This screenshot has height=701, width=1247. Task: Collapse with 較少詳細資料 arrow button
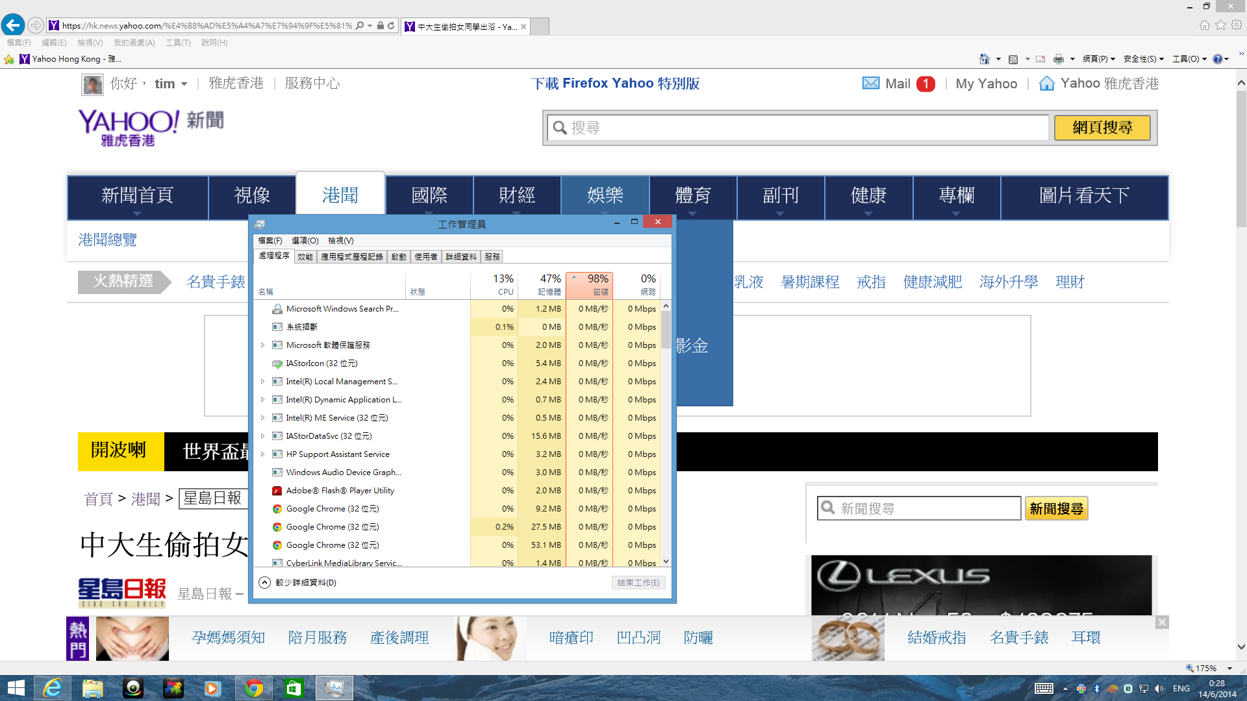click(264, 582)
